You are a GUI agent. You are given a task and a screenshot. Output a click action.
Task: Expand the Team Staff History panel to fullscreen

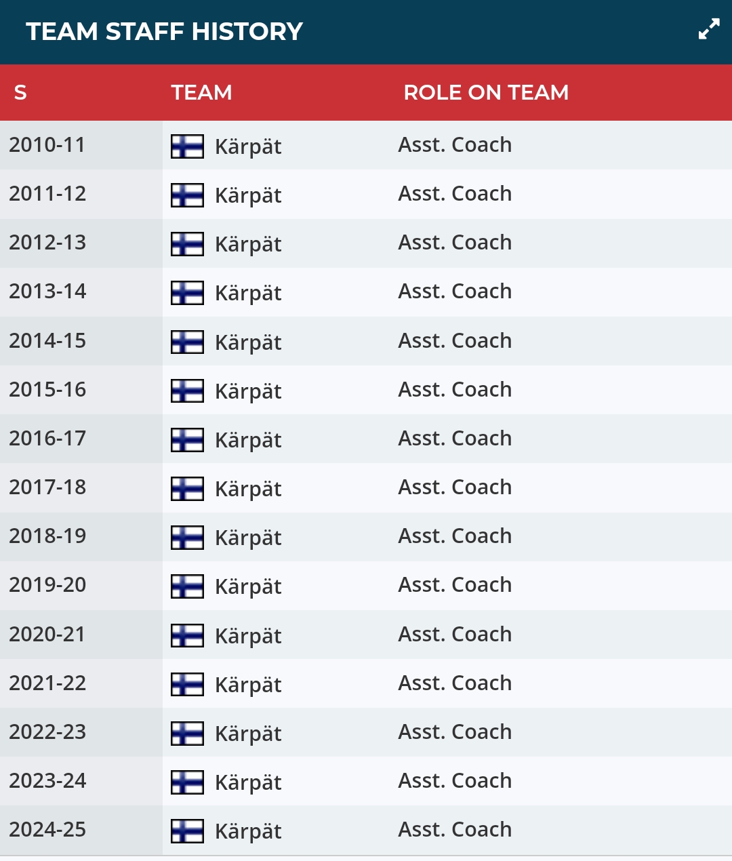(x=709, y=29)
